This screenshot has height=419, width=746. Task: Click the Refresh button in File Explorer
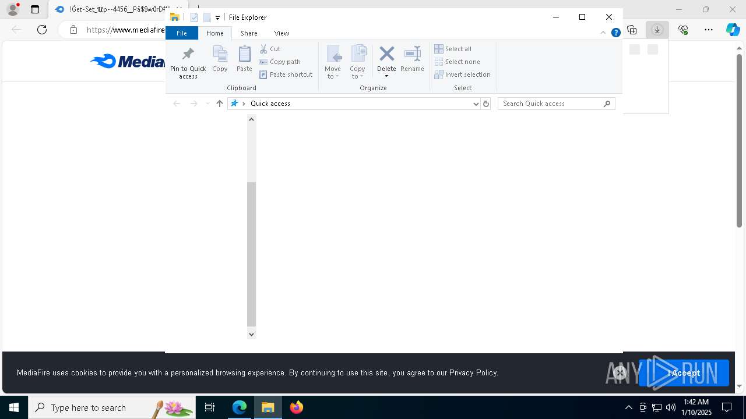coord(486,104)
